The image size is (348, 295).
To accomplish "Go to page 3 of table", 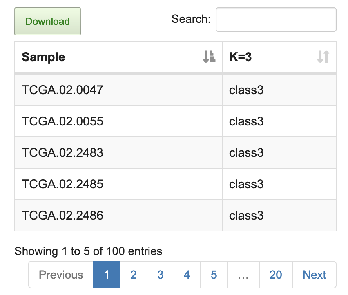I will pos(160,275).
